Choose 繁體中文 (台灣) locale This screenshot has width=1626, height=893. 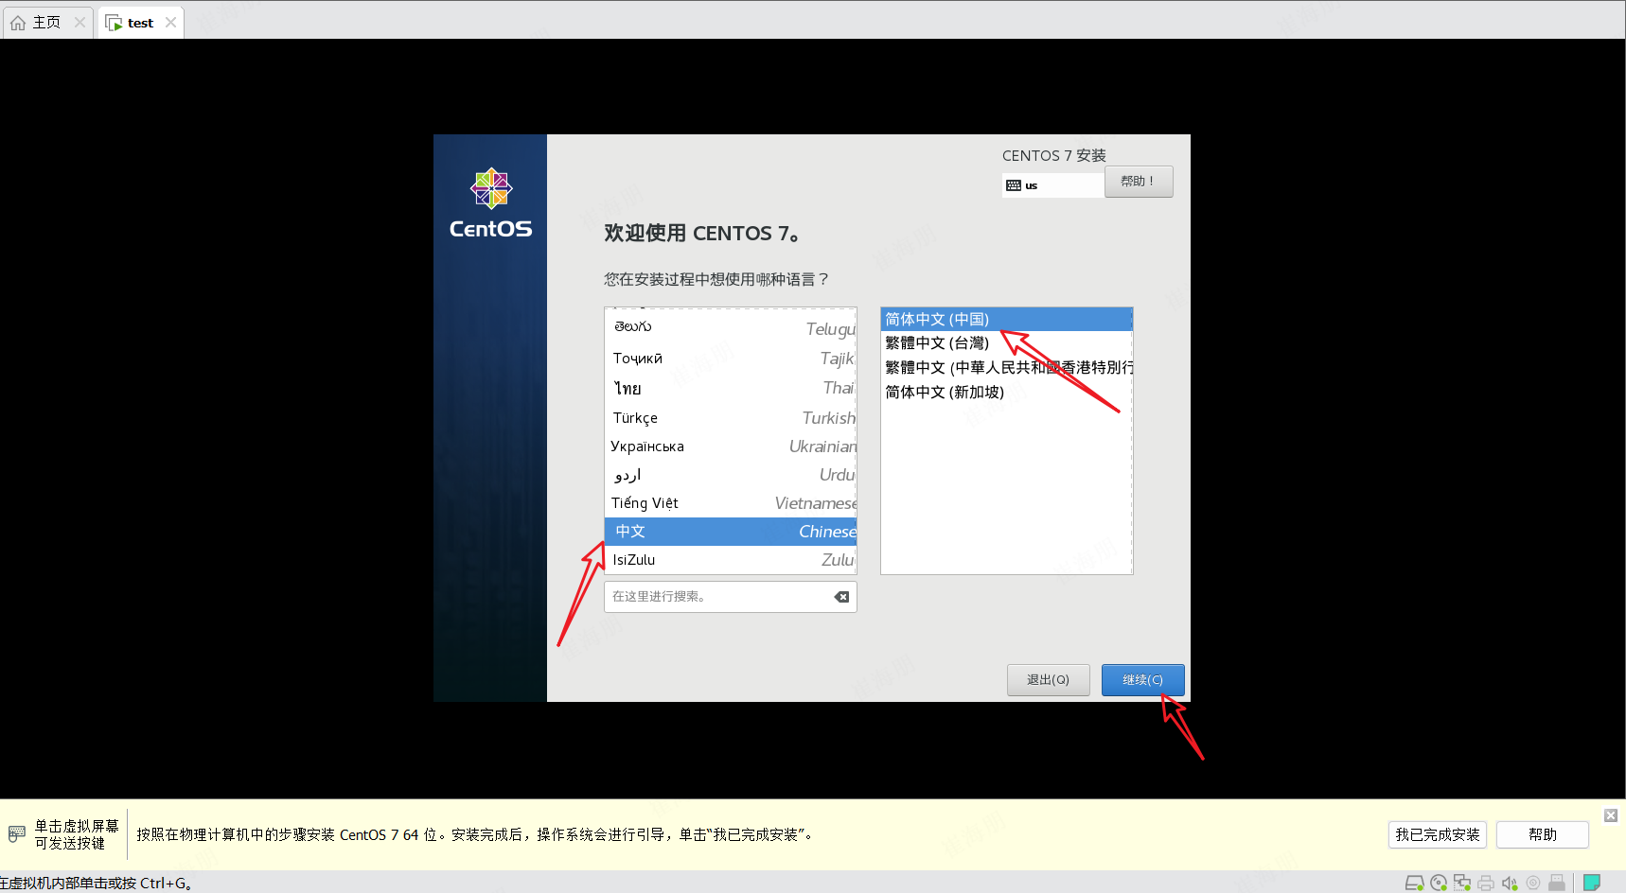pyautogui.click(x=1006, y=342)
